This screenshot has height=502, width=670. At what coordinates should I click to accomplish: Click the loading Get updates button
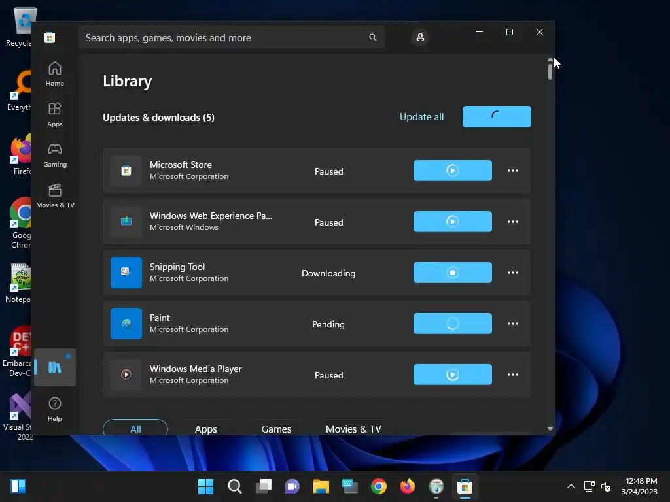pos(497,116)
